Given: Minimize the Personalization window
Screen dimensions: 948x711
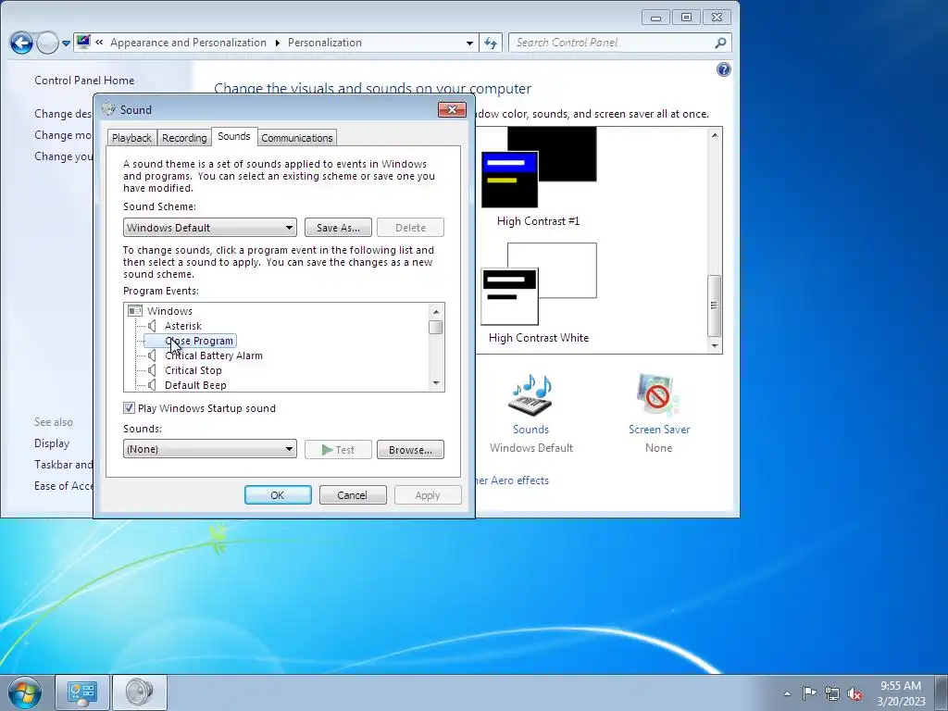Looking at the screenshot, I should coord(656,18).
